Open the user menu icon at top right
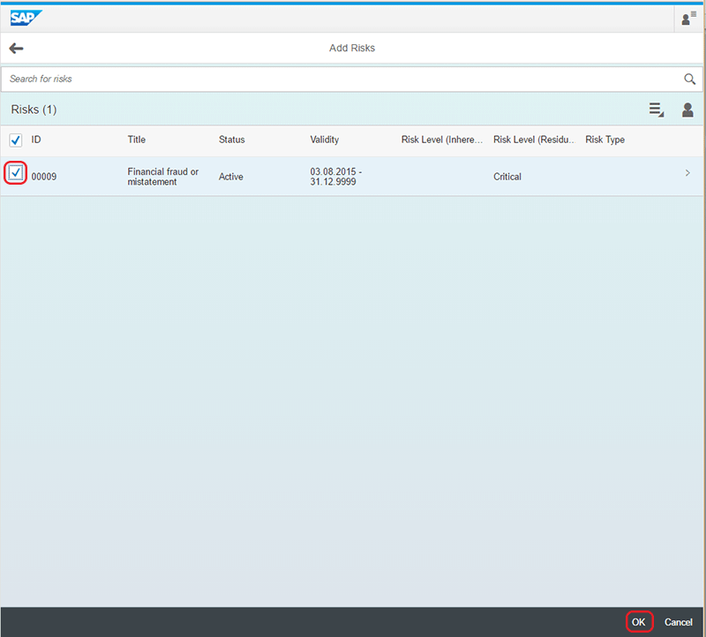The image size is (706, 637). click(687, 19)
